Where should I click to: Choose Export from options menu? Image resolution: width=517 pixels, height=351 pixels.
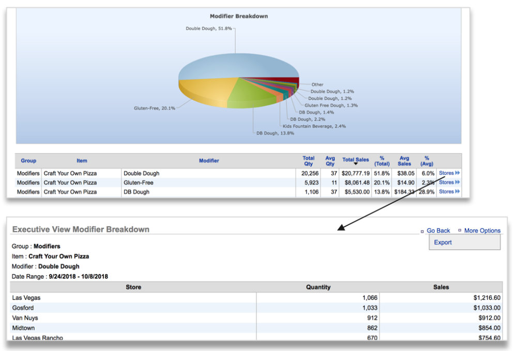(443, 242)
